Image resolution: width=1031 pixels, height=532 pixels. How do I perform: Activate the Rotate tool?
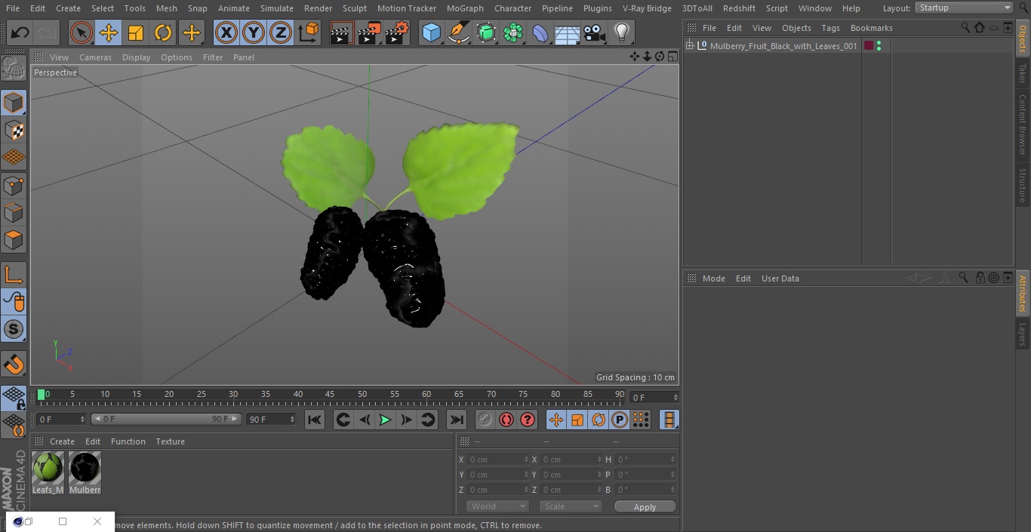click(x=163, y=32)
